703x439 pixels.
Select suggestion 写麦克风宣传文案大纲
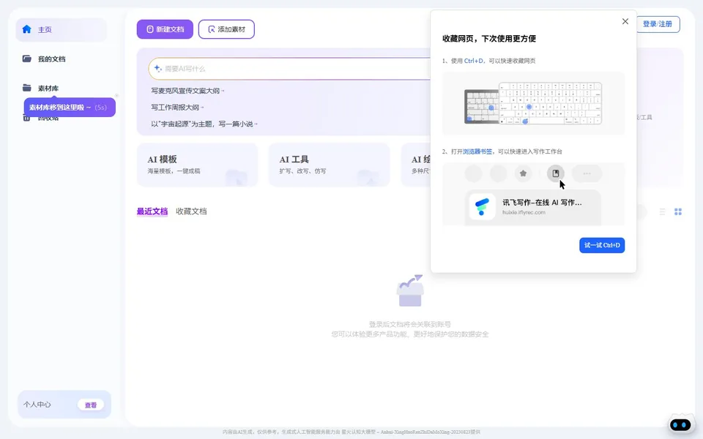click(x=187, y=91)
